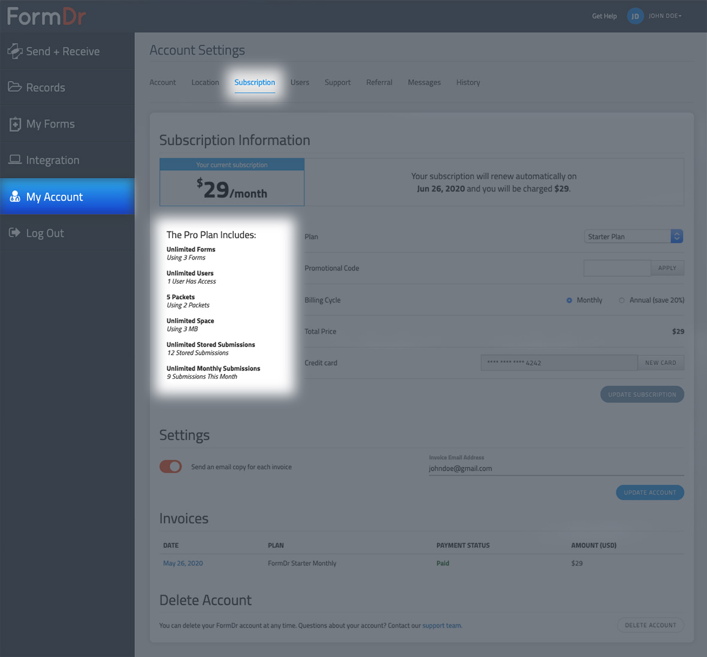Choose Log Out in sidebar

pyautogui.click(x=67, y=233)
